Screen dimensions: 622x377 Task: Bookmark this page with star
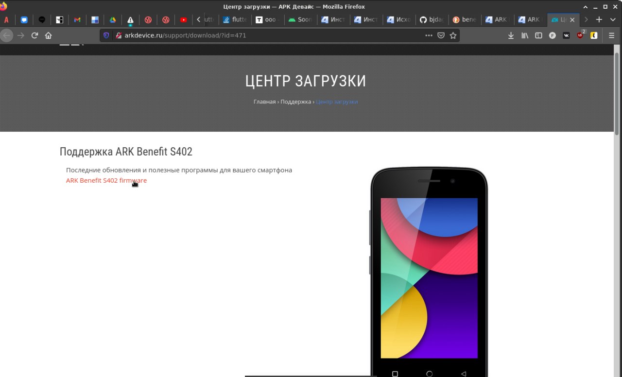453,35
